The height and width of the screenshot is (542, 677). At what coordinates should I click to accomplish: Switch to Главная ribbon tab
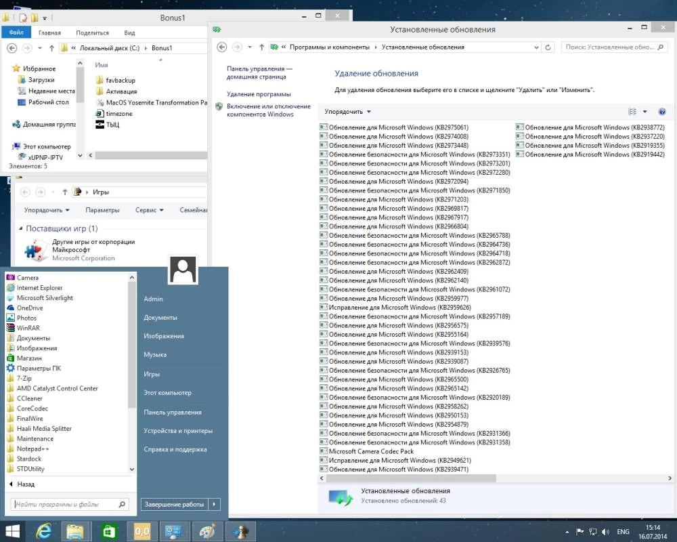[49, 33]
